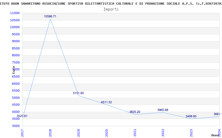Click the 9000 y-axis tick label
Screen dimensions: 222x138
click(16, 41)
